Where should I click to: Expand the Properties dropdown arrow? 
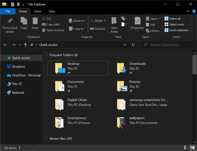137,31
